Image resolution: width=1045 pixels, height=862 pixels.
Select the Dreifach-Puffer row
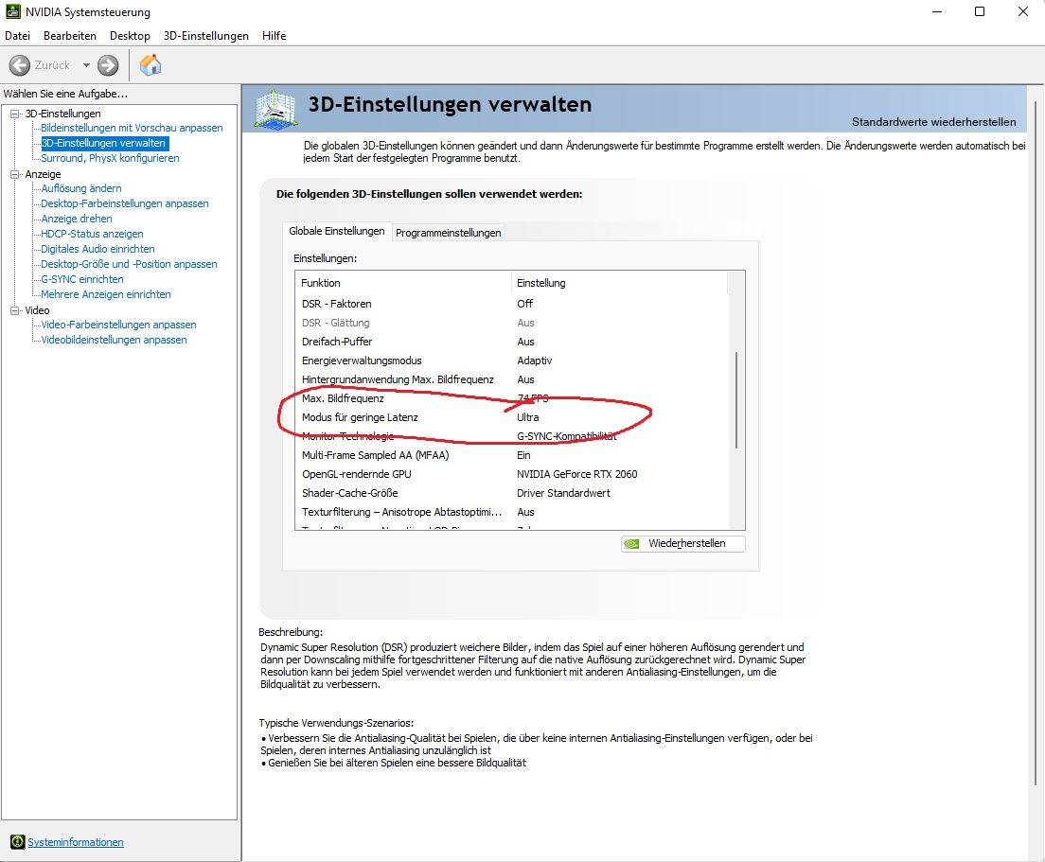(511, 342)
